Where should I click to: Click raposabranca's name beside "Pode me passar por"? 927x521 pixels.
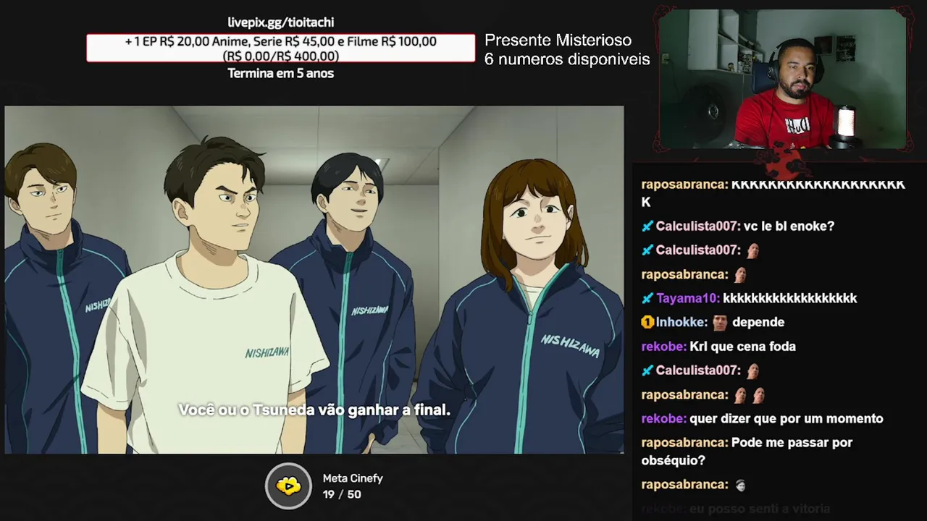point(684,442)
